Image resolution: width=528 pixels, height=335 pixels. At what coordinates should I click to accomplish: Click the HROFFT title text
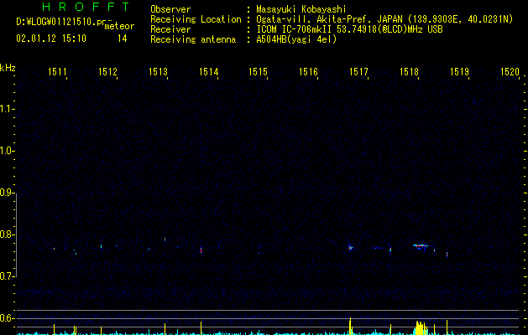point(86,7)
